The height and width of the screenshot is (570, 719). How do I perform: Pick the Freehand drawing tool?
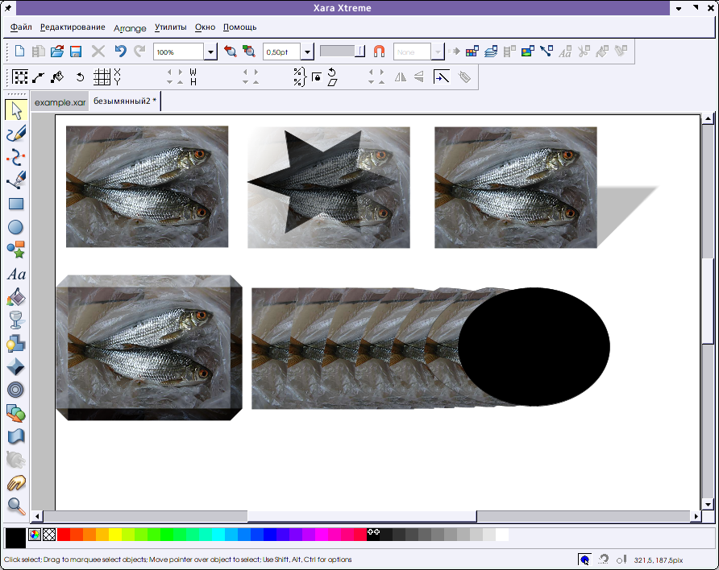point(15,133)
